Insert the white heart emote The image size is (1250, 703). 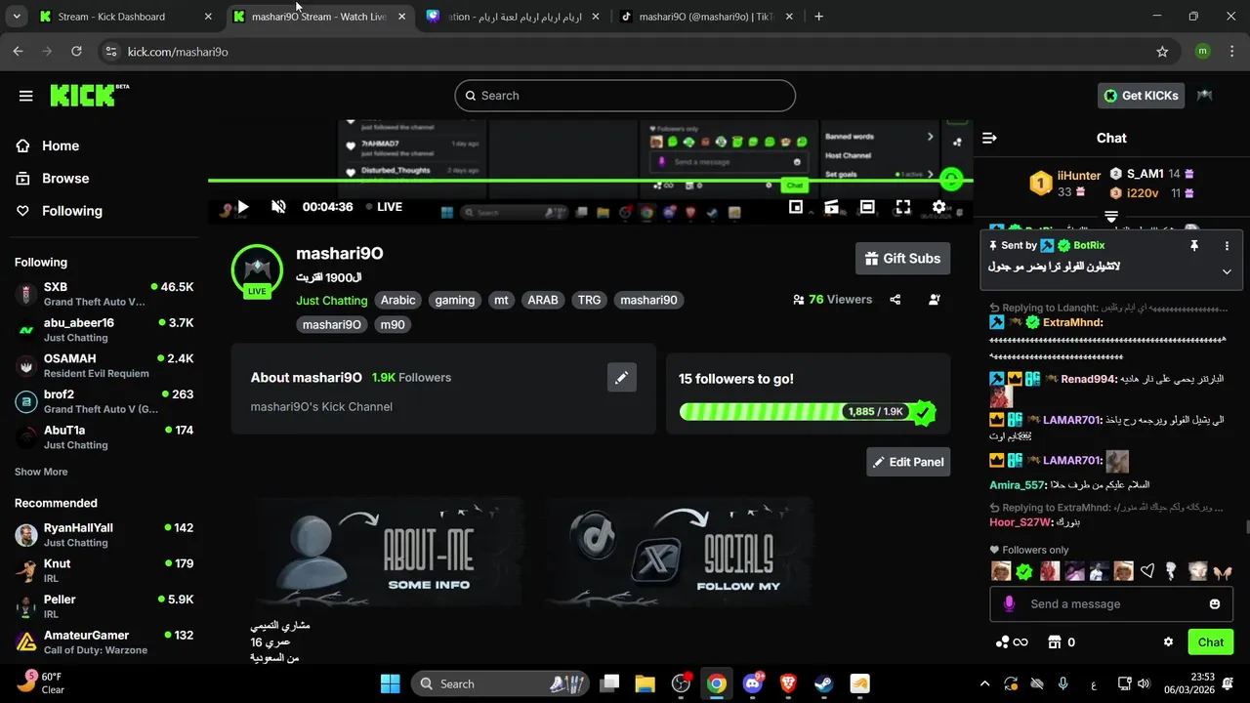click(x=1147, y=571)
